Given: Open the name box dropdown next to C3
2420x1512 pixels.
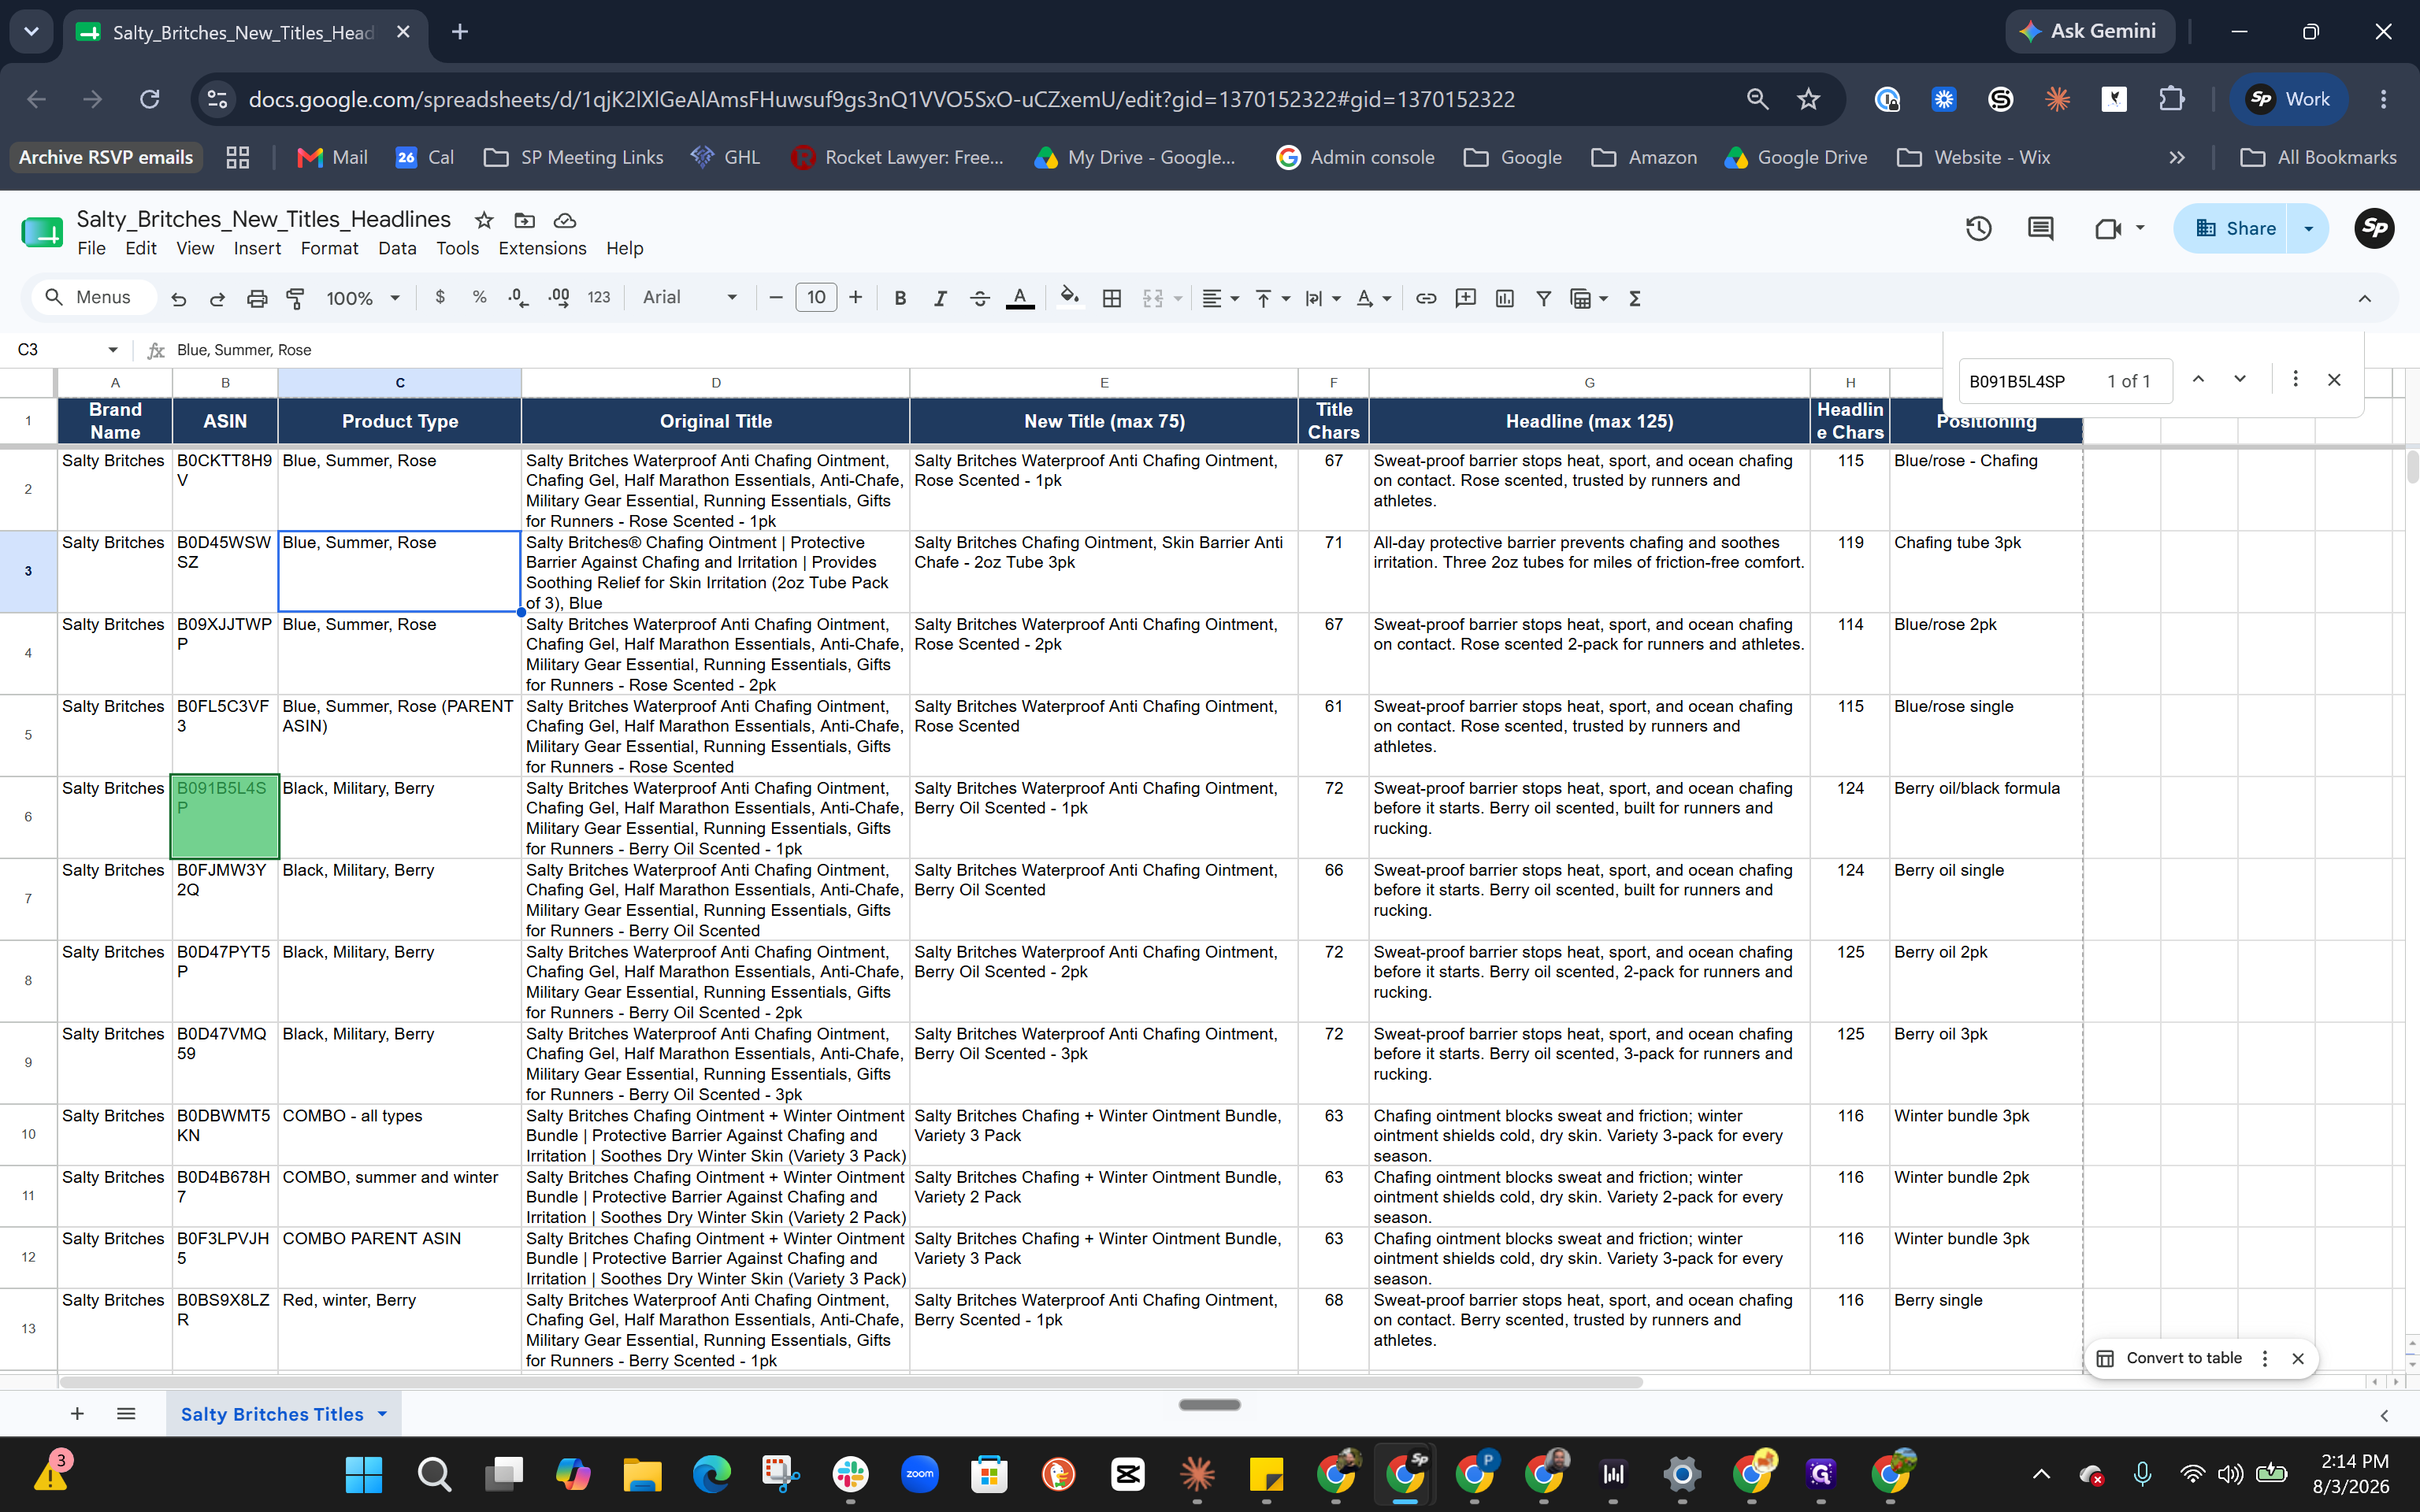Looking at the screenshot, I should click(x=113, y=350).
